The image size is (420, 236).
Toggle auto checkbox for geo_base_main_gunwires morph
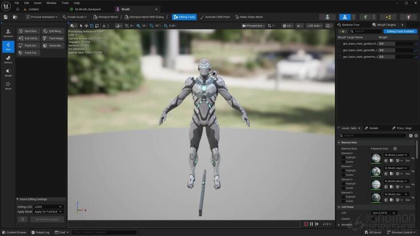[x=416, y=57]
